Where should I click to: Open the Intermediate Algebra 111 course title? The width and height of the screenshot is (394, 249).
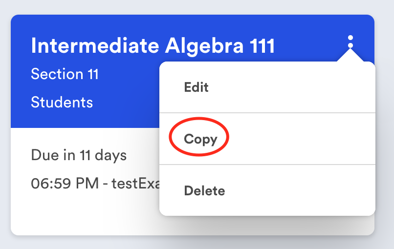153,46
